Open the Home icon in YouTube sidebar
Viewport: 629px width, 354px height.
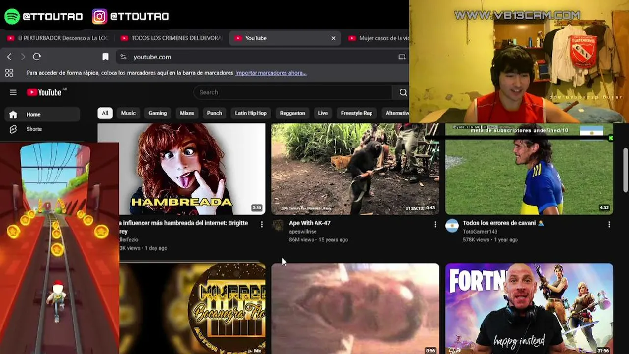(x=13, y=115)
